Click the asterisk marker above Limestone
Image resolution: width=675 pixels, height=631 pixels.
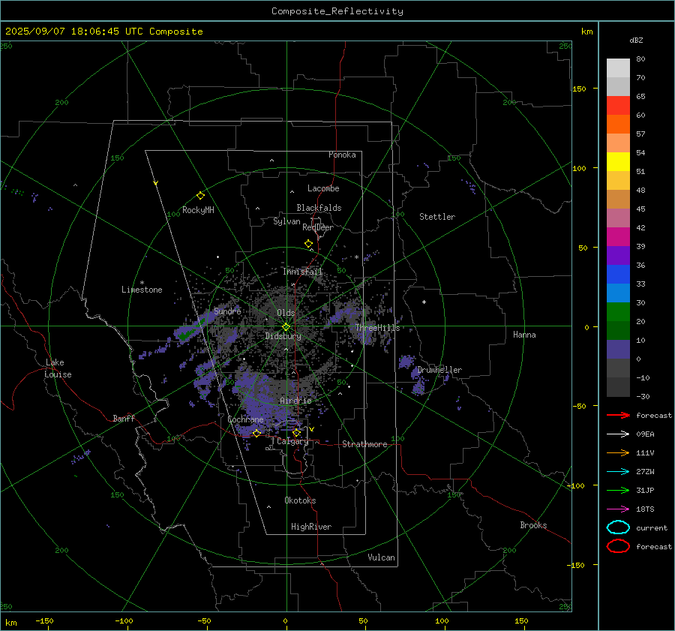click(142, 283)
